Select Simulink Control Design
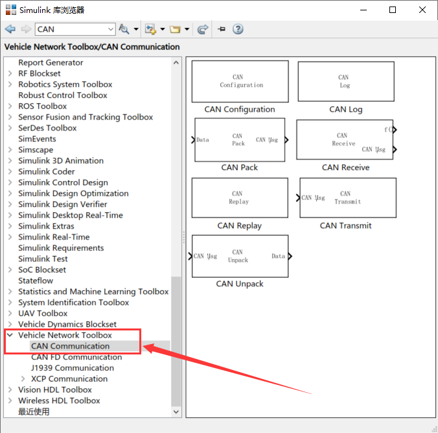438x433 pixels. click(63, 182)
